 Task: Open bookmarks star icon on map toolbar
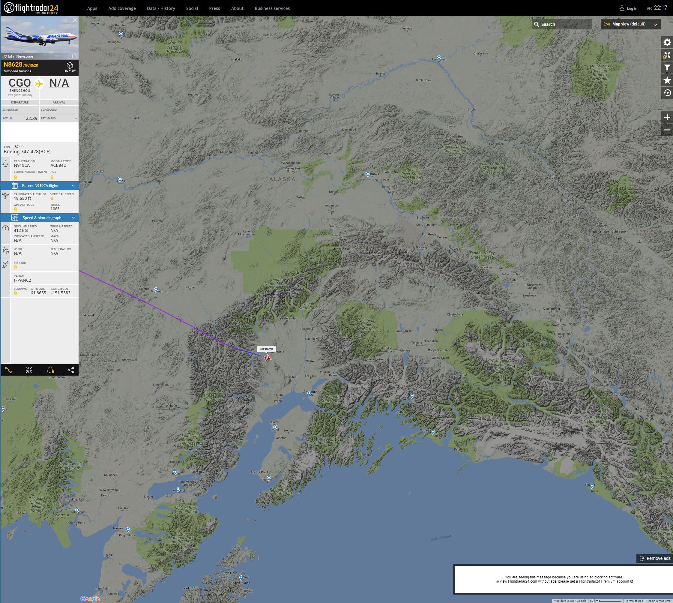pos(667,80)
